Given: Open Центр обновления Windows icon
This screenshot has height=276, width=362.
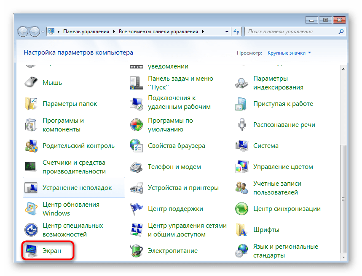Looking at the screenshot, I should click(32, 209).
